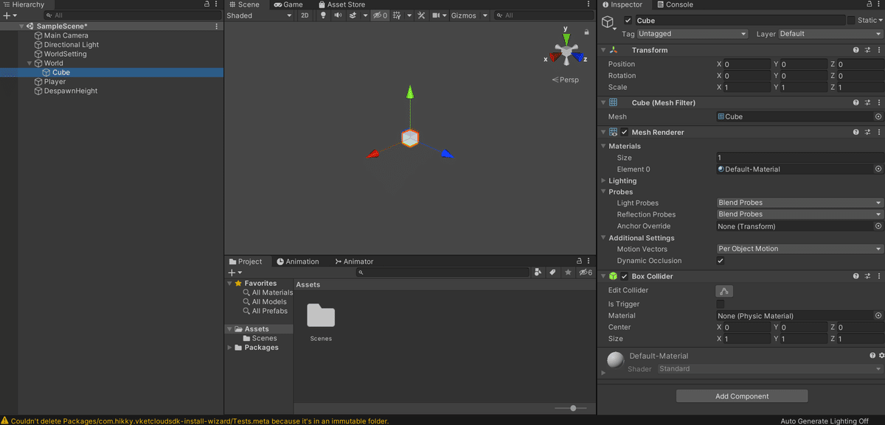This screenshot has height=425, width=885.
Task: Open Mesh Renderer presets icon
Action: [x=867, y=133]
